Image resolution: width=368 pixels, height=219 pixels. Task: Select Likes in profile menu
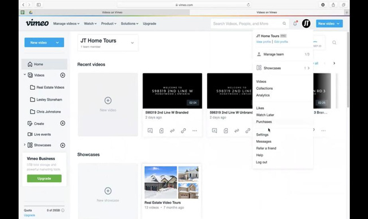(260, 108)
